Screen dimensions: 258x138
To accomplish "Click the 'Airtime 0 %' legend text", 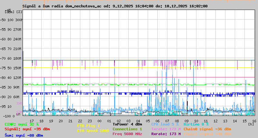I will [196, 124].
